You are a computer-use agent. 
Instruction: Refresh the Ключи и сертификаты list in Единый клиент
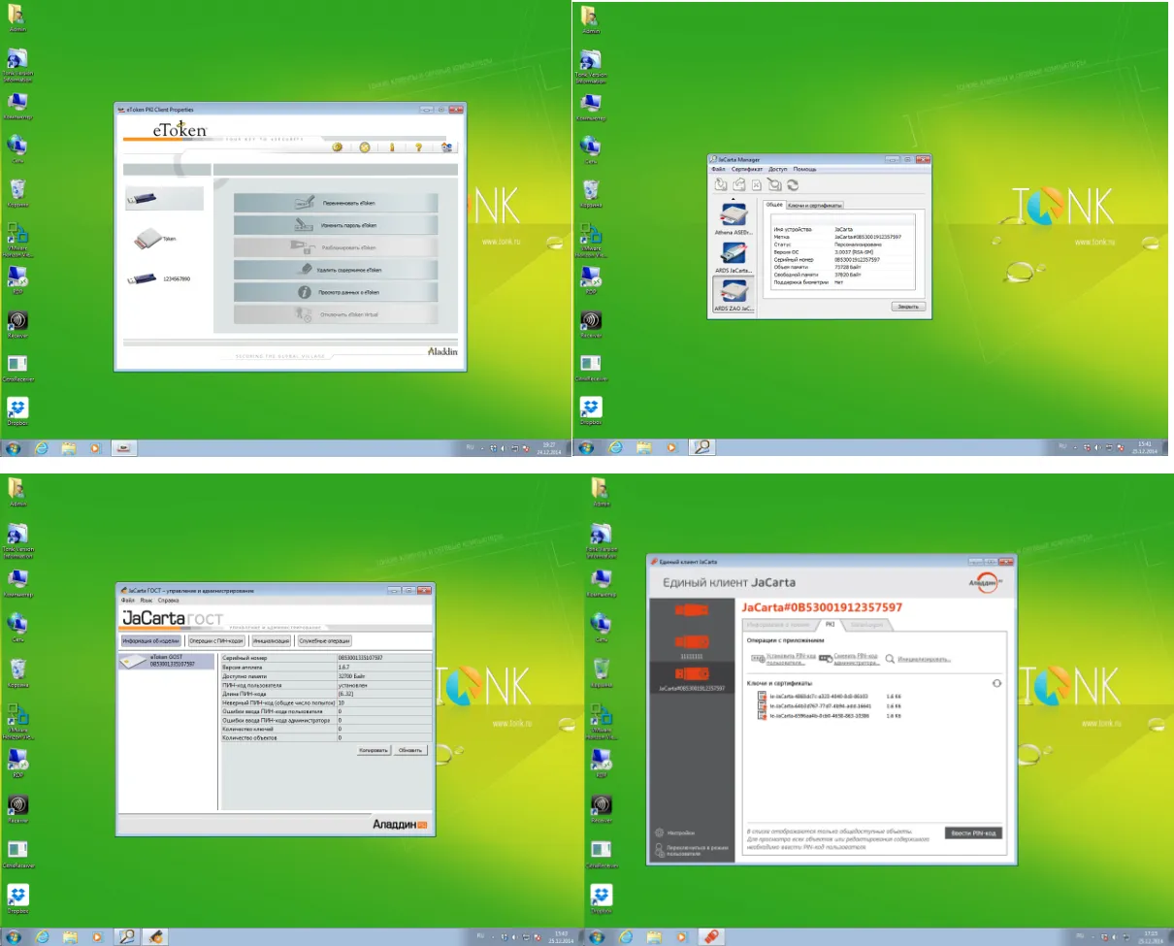pyautogui.click(x=996, y=684)
